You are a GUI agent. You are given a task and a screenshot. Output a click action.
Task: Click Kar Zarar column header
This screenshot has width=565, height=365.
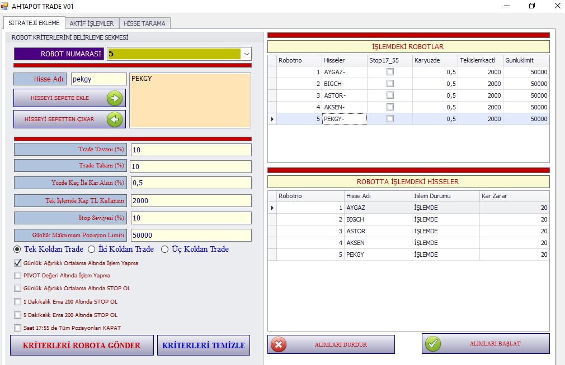click(515, 196)
